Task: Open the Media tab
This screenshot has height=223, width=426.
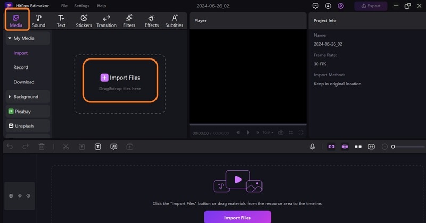Action: [x=16, y=21]
